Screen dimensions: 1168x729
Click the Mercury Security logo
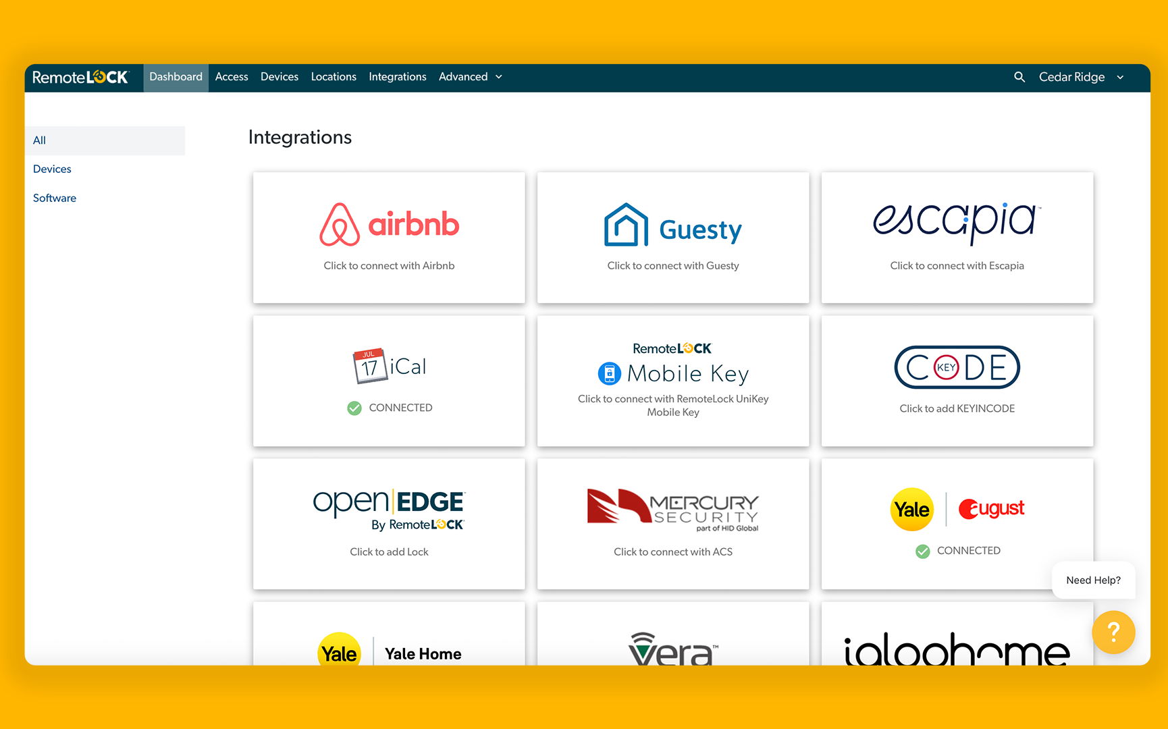tap(673, 510)
